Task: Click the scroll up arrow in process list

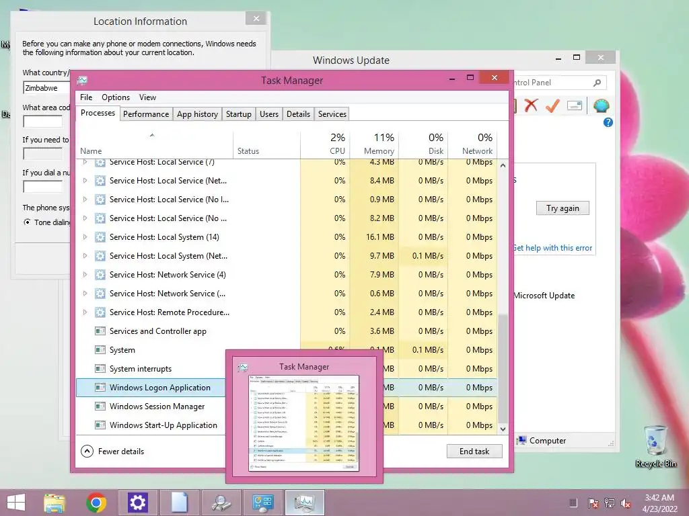Action: point(503,165)
